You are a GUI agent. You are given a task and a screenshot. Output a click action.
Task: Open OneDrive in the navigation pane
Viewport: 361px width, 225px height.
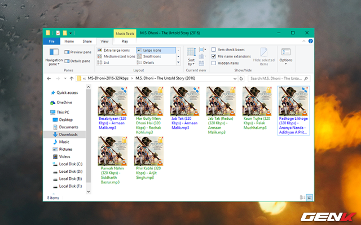click(61, 102)
